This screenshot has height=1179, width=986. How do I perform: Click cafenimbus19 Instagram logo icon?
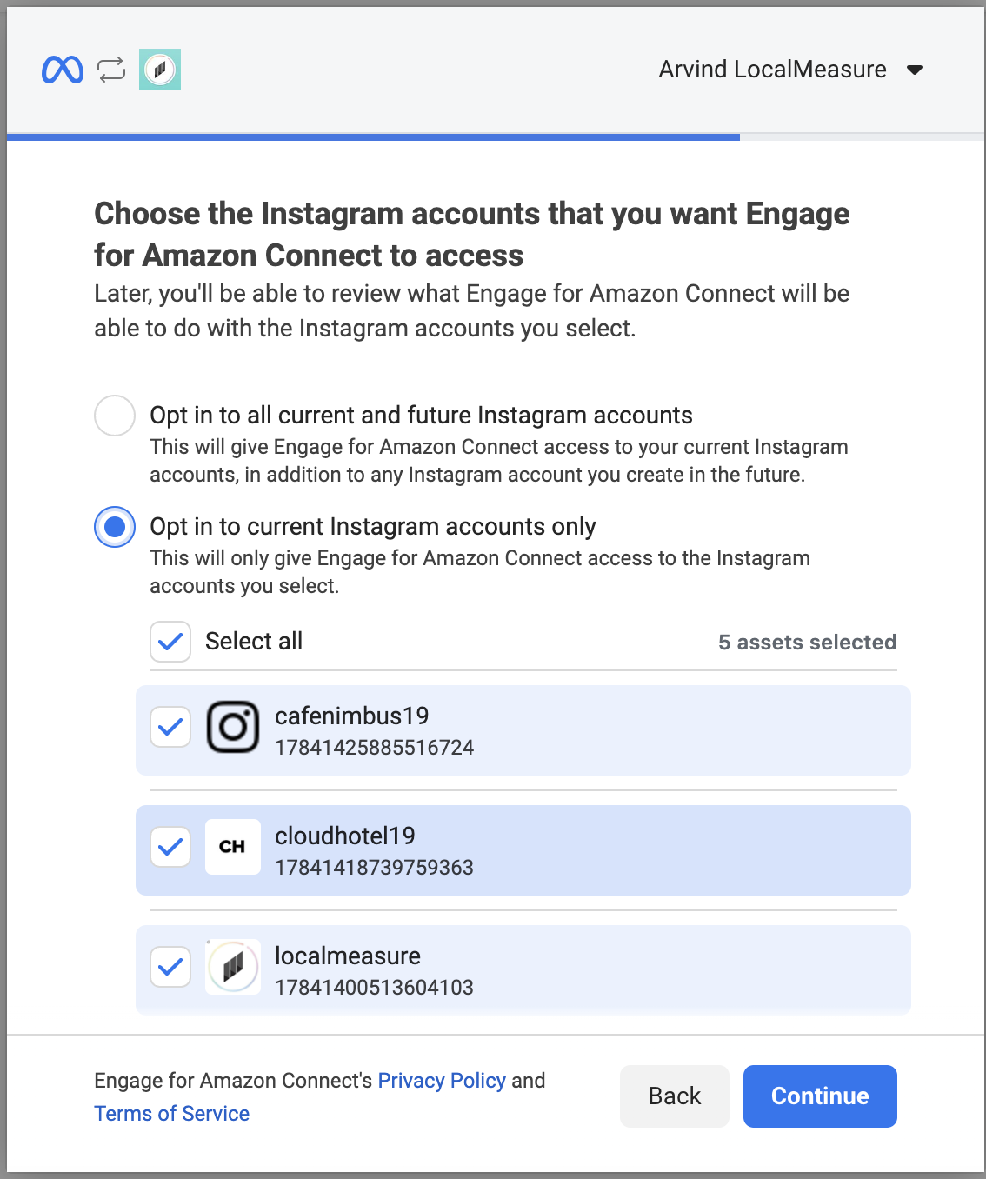click(x=233, y=727)
